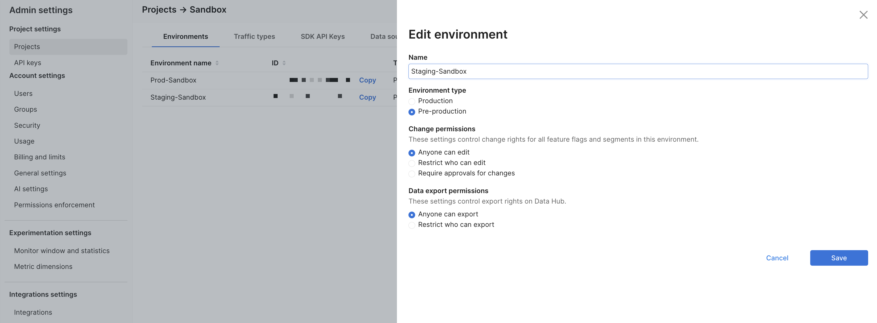
Task: Switch to Traffic types tab
Action: (x=254, y=36)
